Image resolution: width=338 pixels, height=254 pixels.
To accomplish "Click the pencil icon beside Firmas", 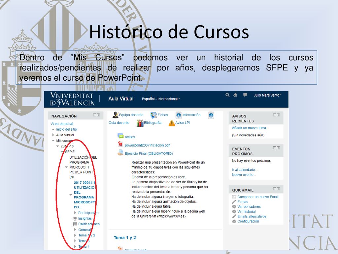I will point(234,202).
